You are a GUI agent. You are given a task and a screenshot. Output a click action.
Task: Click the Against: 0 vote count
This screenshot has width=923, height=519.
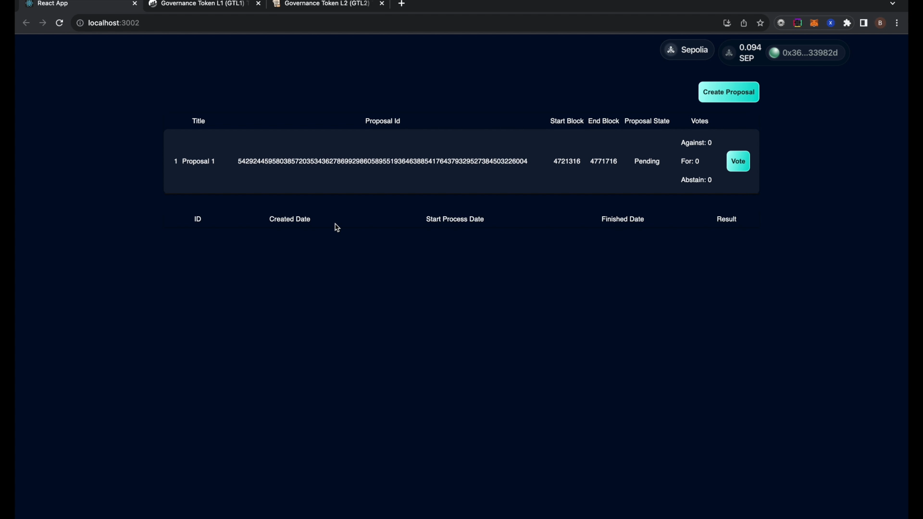tap(696, 143)
